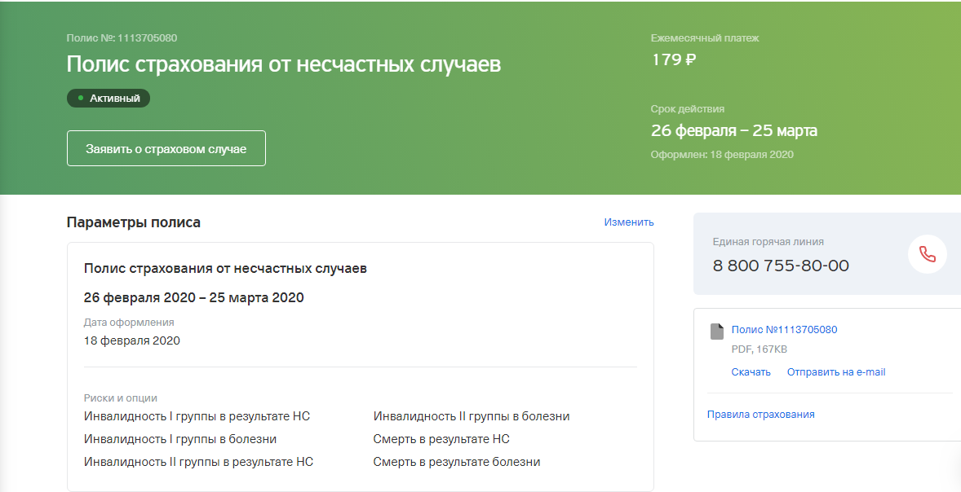This screenshot has height=492, width=961.
Task: Click the green dot in Активный badge
Action: 81,99
